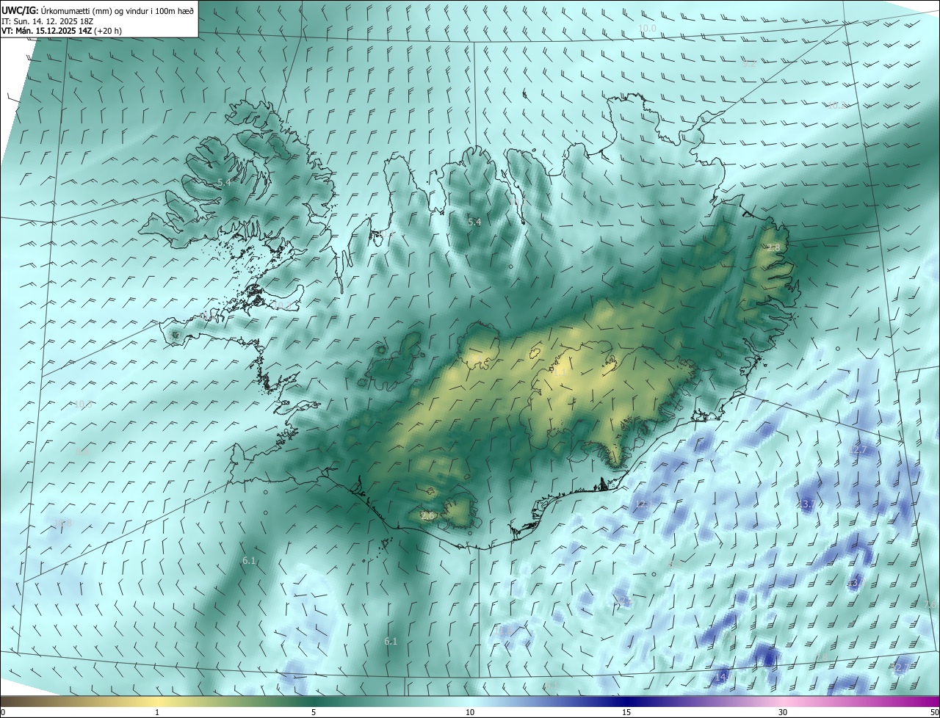Screen dimensions: 940x718
Task: Click the 10.0 value label at map top
Action: coord(647,29)
